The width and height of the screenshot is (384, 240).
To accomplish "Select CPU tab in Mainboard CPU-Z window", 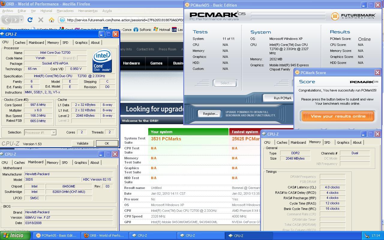I will (x=5, y=163).
